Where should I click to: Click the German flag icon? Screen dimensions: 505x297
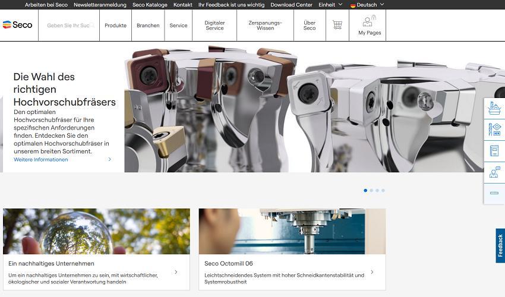click(x=353, y=5)
